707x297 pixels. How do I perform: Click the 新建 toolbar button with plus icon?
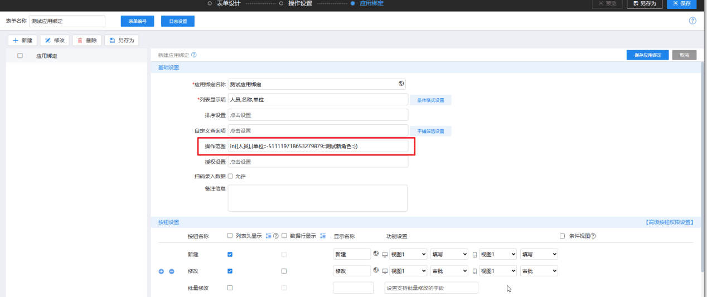click(22, 40)
